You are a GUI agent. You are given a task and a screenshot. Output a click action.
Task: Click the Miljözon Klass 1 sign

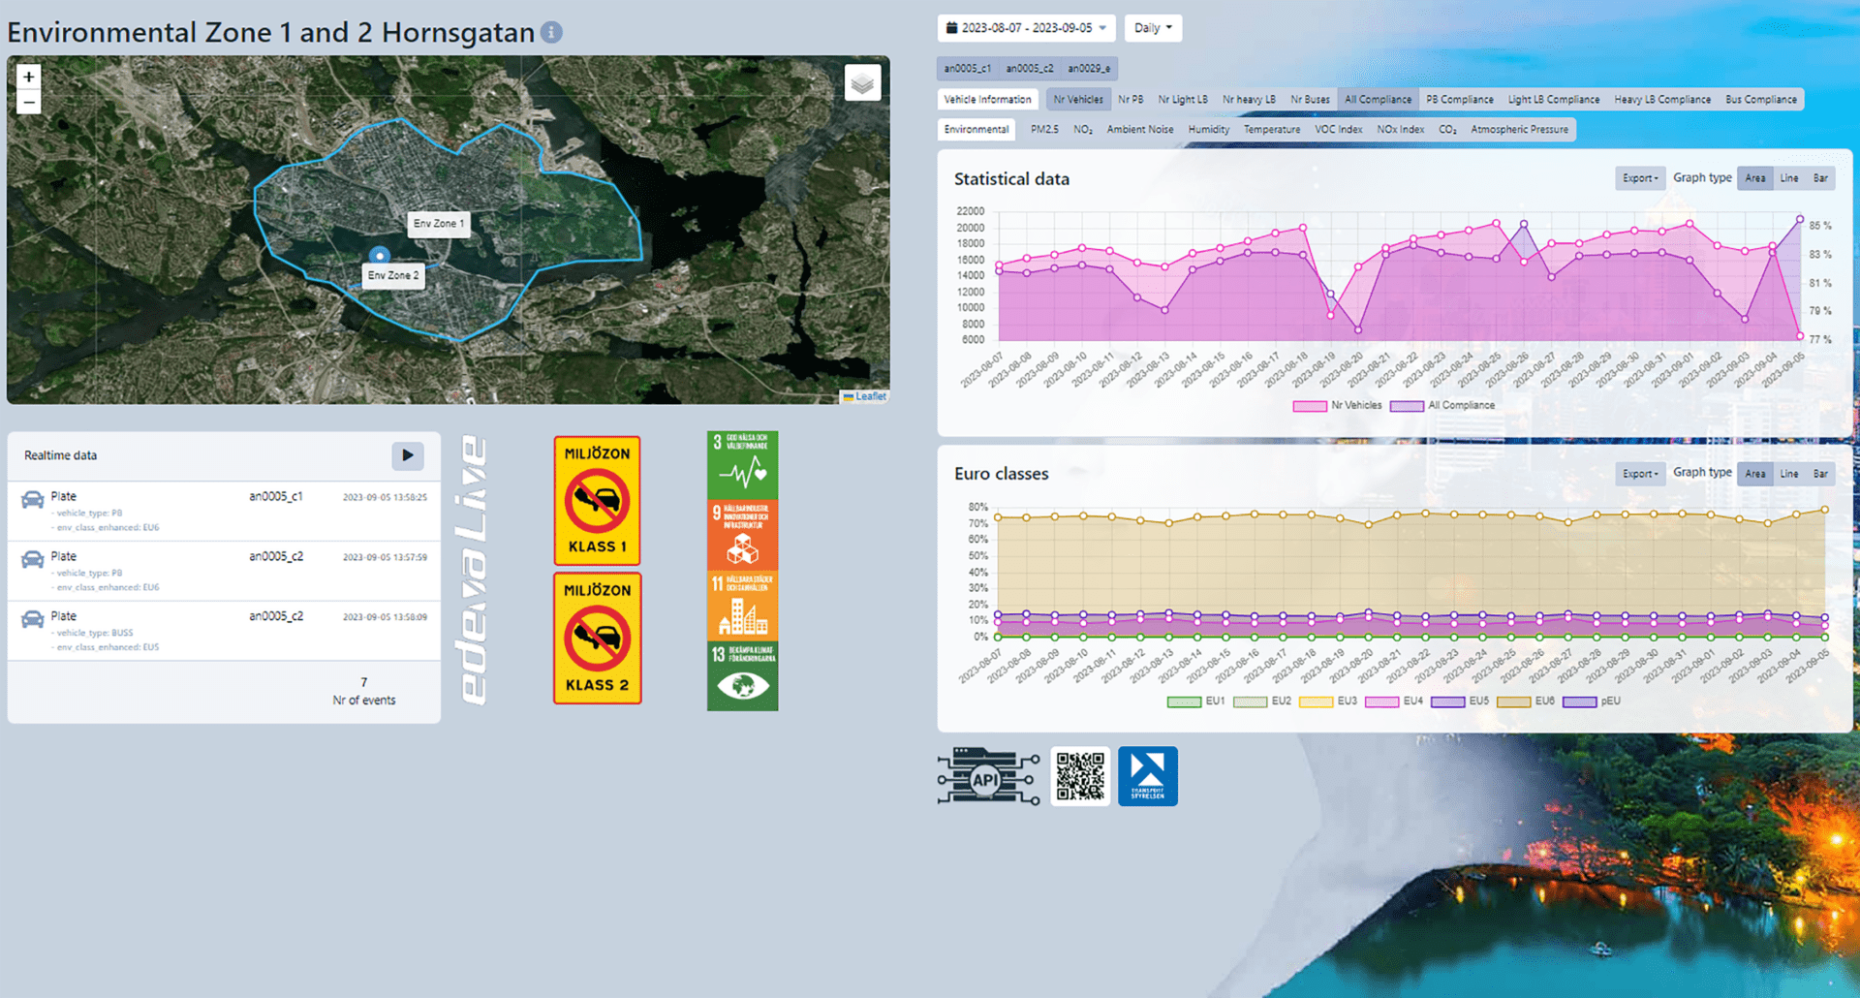point(598,501)
